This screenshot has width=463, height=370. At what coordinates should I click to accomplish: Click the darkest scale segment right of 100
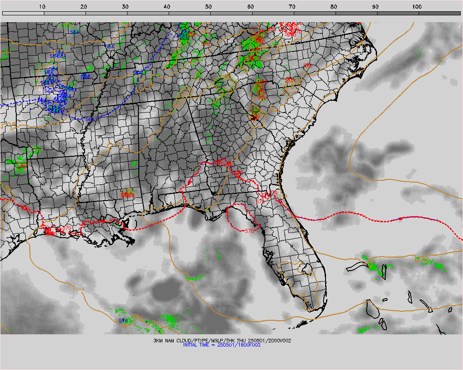point(439,13)
